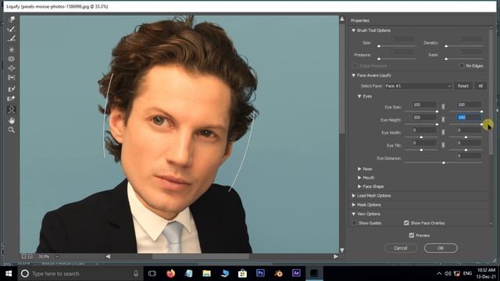
Task: Collapse the Face-Aware Liquify section
Action: pyautogui.click(x=354, y=76)
